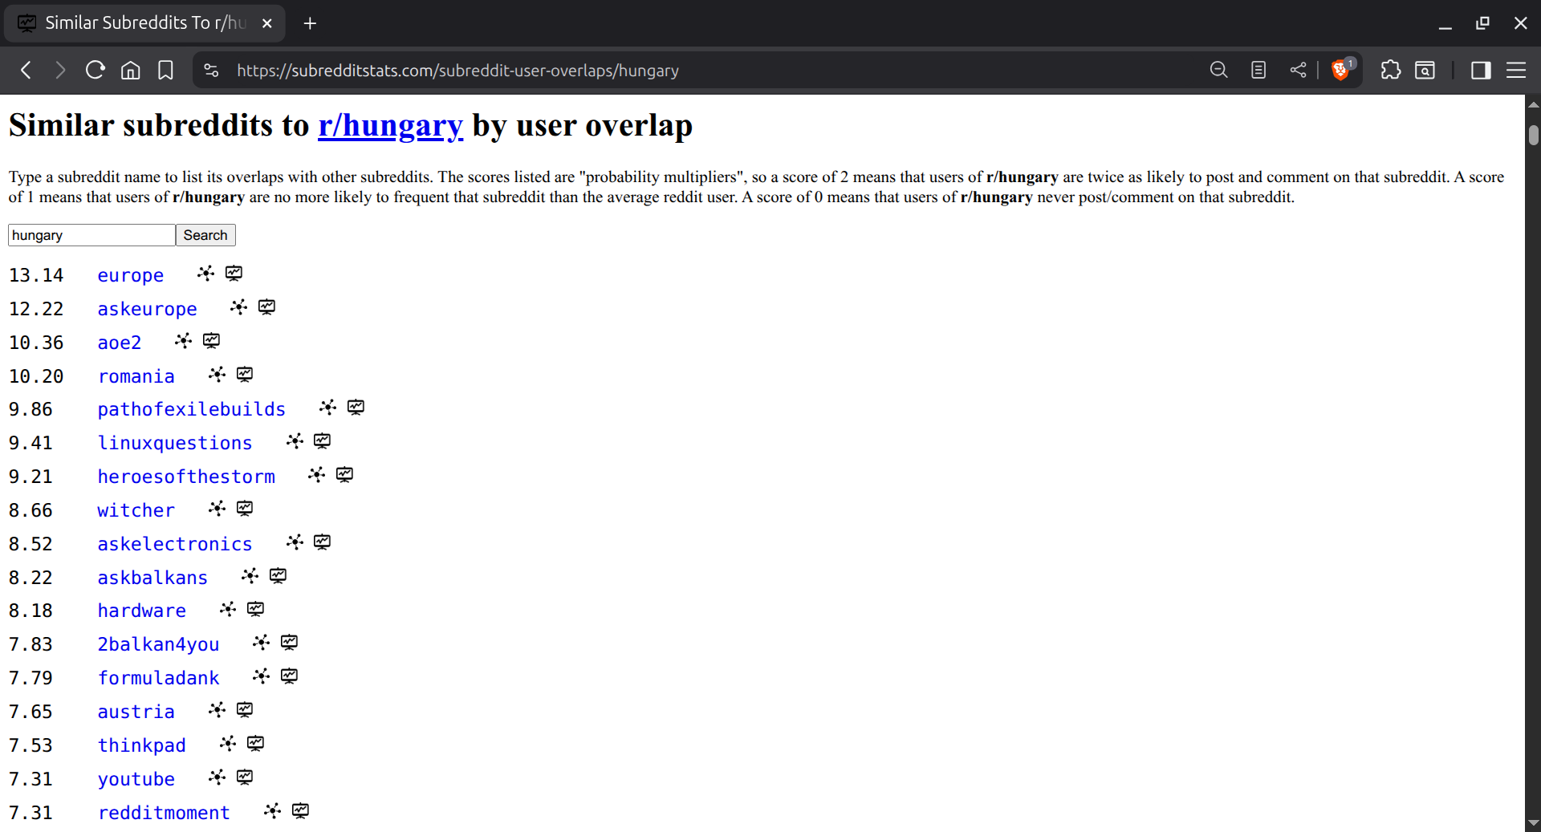Image resolution: width=1541 pixels, height=832 pixels.
Task: Bookmark this page
Action: 165,71
